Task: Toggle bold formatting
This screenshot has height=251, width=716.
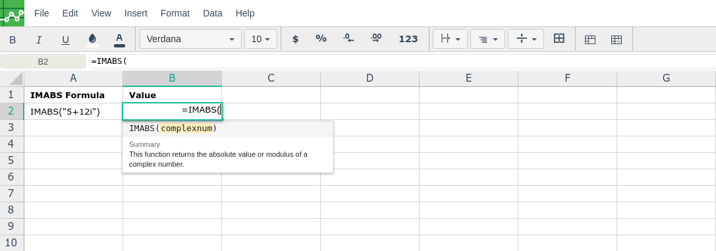Action: pyautogui.click(x=13, y=40)
